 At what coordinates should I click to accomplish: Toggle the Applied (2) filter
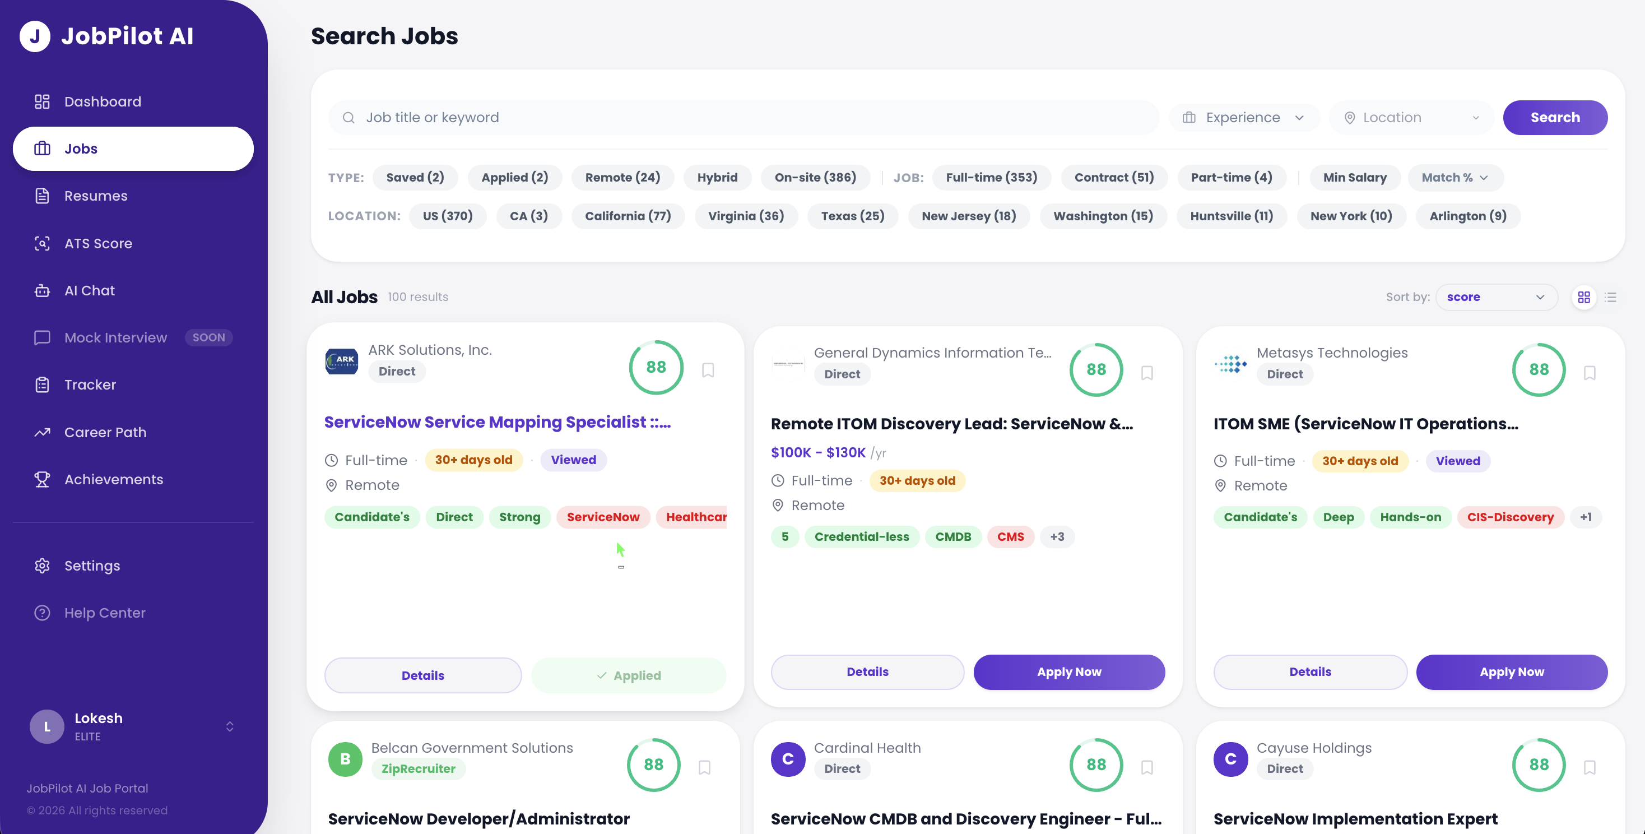tap(515, 178)
